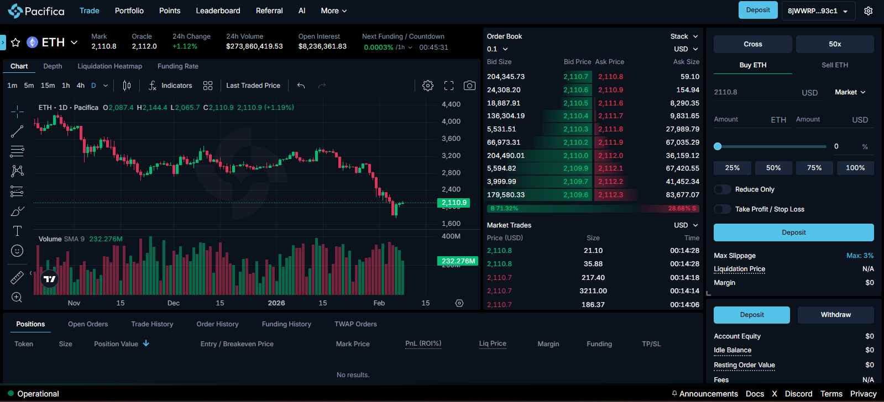Favorite ETH with the star icon

click(x=15, y=43)
